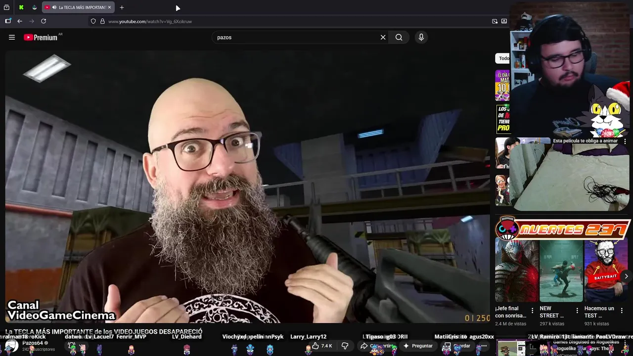Open Pazos64 channel avatar
Image resolution: width=633 pixels, height=356 pixels.
click(x=11, y=346)
